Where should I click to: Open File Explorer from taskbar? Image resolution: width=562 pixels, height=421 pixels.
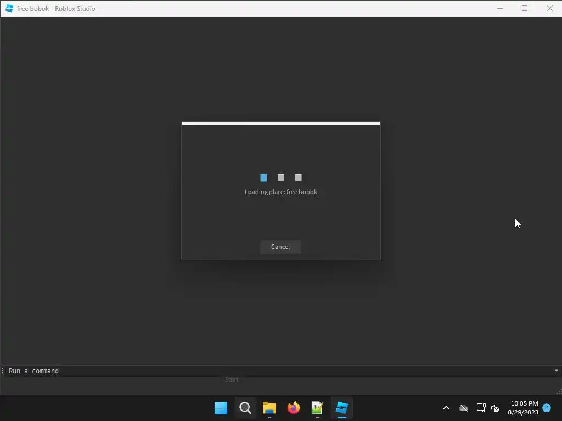pyautogui.click(x=269, y=408)
